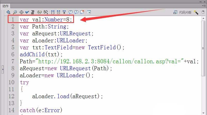The image size is (207, 115).
Task: Click code line 'var aRequest:URLRequest;'
Action: click(57, 34)
